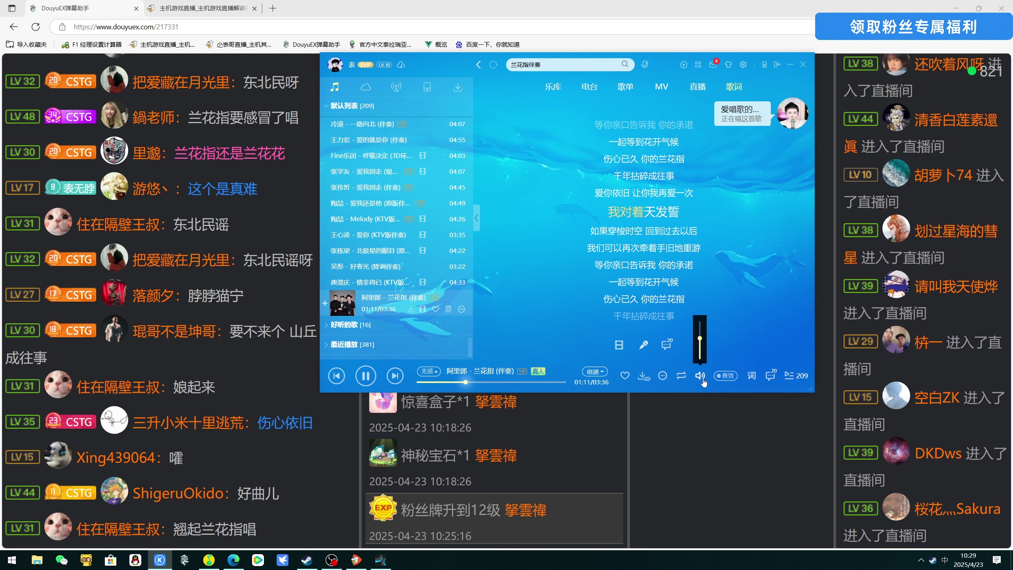Open the 倍速 speed dropdown
This screenshot has height=570, width=1013.
click(x=595, y=372)
